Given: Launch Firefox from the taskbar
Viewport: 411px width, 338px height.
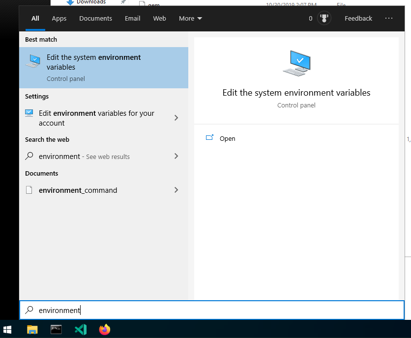Looking at the screenshot, I should pyautogui.click(x=105, y=329).
